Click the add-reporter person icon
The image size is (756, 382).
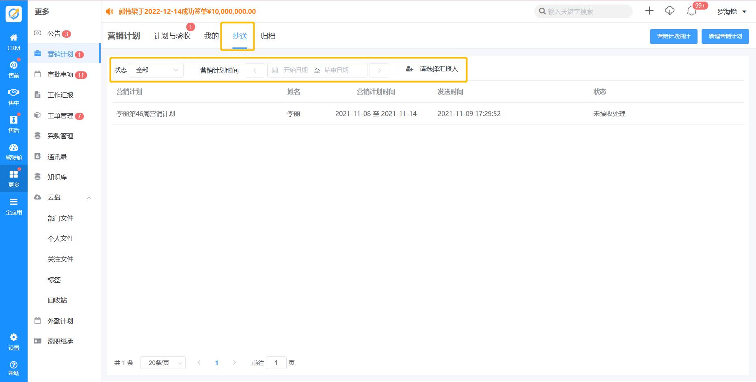410,69
